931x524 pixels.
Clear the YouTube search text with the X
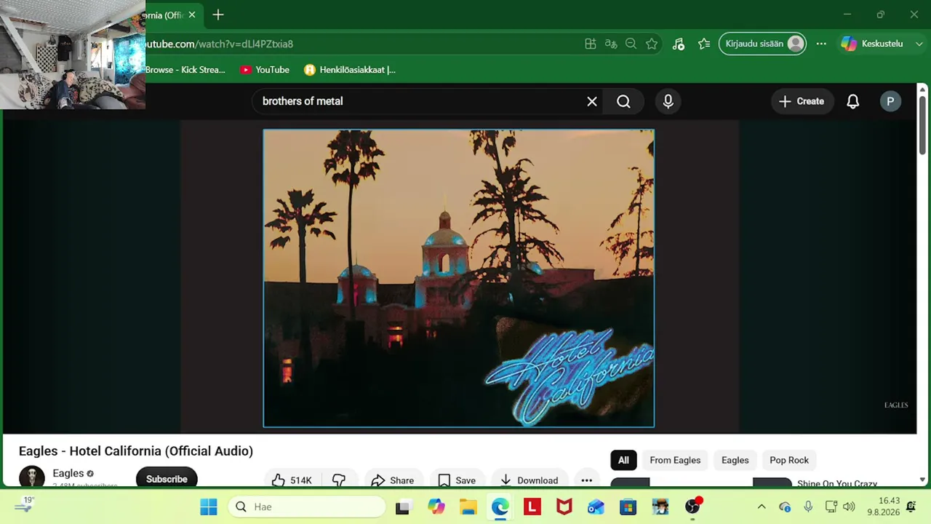click(592, 101)
